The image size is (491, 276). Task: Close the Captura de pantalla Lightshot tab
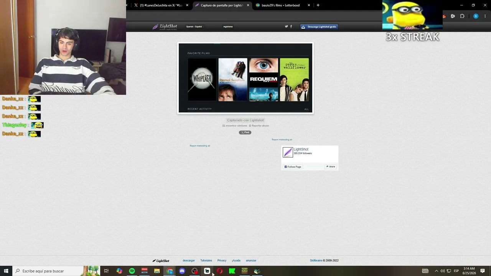click(x=248, y=5)
